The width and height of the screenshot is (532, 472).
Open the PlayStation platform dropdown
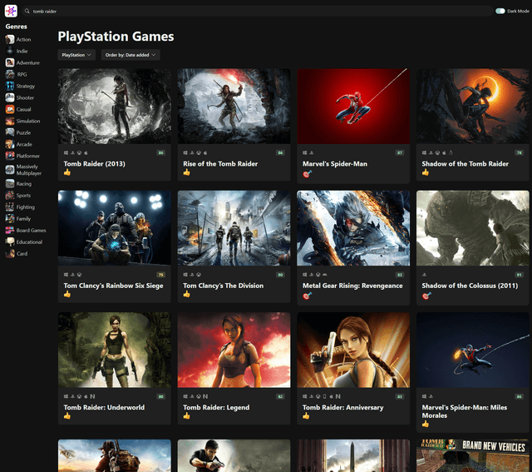coord(76,55)
